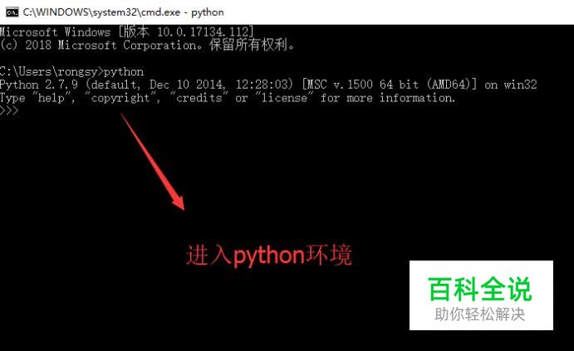Click the >>> Python prompt

9,110
